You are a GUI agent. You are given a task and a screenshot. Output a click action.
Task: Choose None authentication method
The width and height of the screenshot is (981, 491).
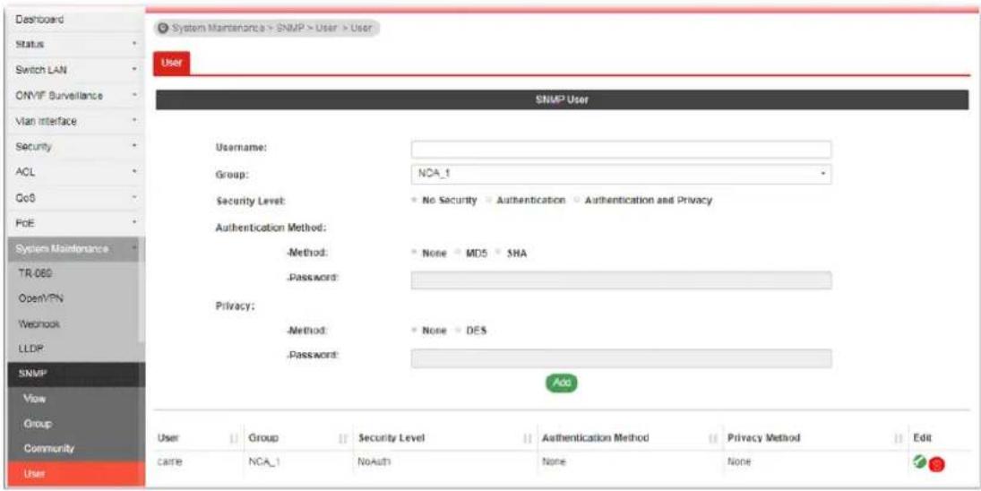414,254
